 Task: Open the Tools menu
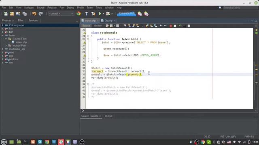click(x=99, y=8)
